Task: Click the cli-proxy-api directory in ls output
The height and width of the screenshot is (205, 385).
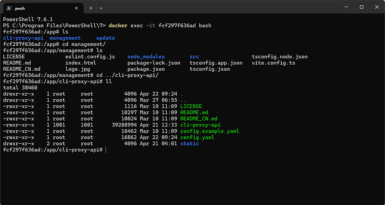Action: (x=23, y=38)
